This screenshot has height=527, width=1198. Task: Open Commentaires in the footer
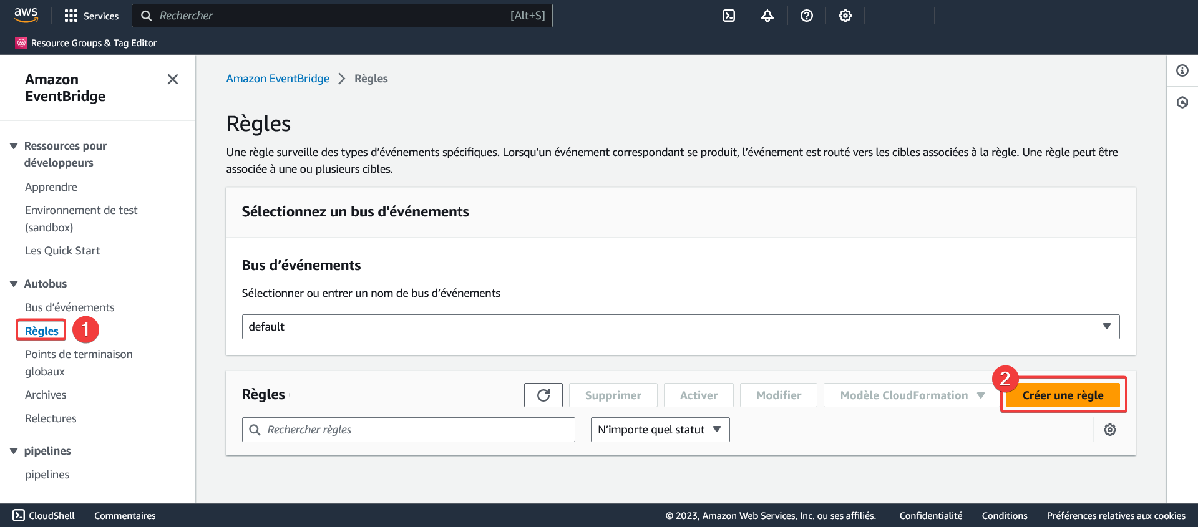click(x=125, y=516)
